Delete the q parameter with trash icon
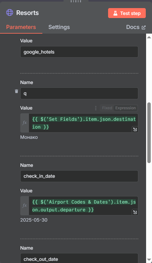Screen dimensions: 152x263 click(17, 91)
